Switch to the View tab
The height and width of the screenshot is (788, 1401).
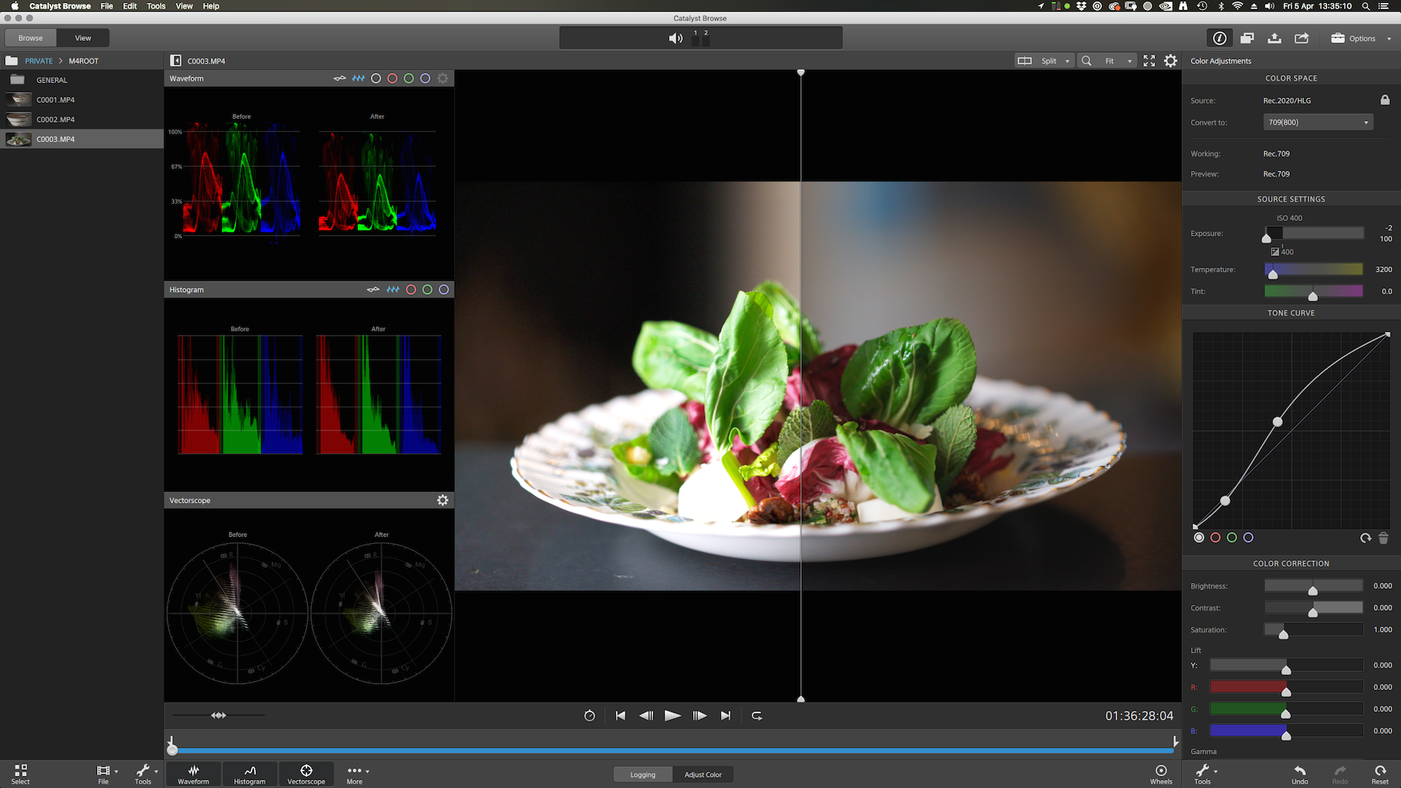coord(83,38)
